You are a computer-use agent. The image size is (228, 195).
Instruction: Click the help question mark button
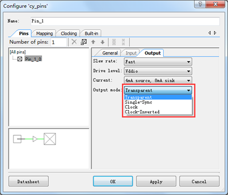coord(200,4)
